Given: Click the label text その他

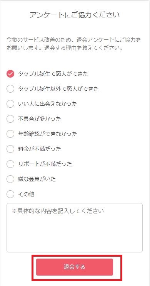Looking at the screenshot, I should pyautogui.click(x=26, y=194).
